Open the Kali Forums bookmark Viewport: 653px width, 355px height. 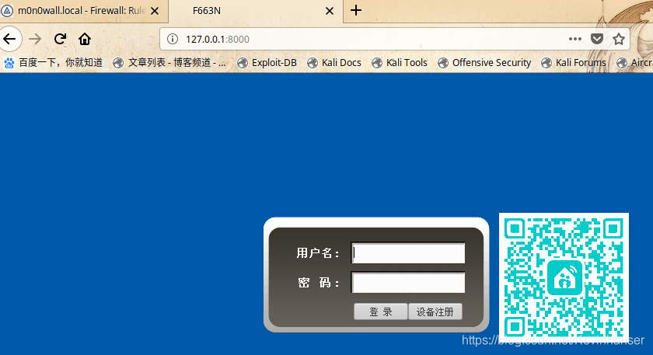574,63
